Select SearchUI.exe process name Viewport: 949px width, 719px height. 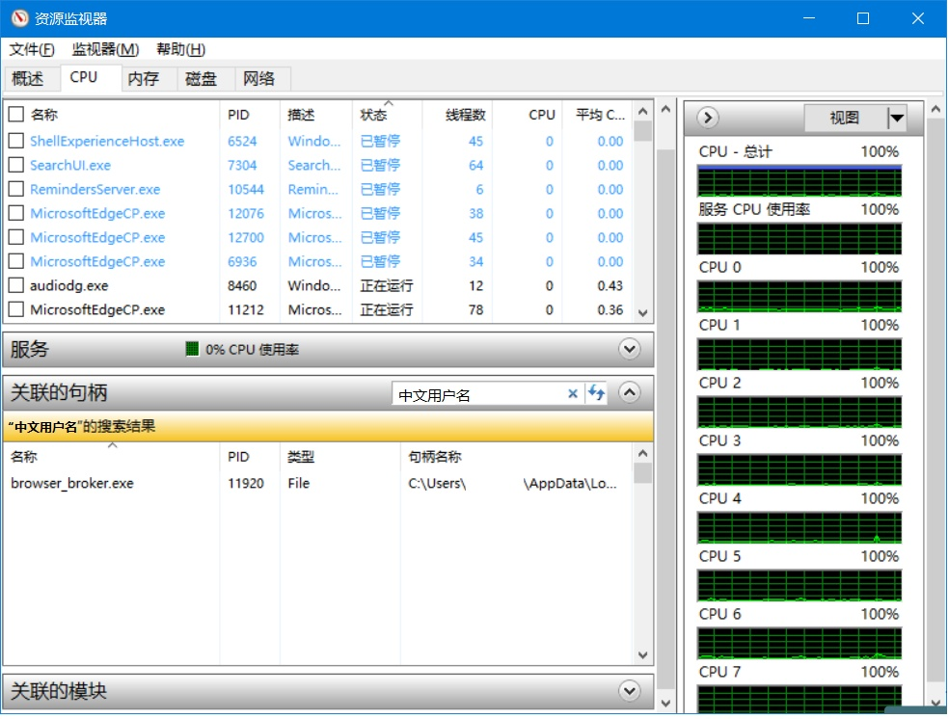point(70,165)
